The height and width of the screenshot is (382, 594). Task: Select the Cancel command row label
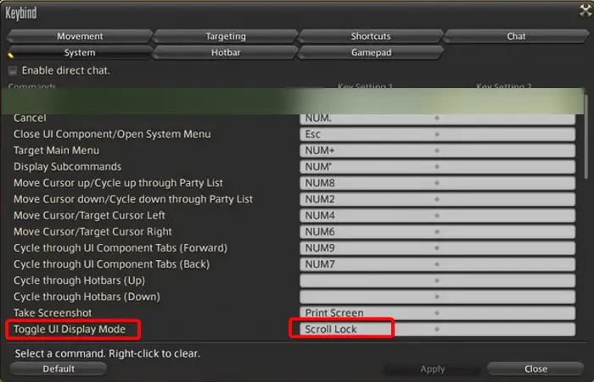pos(30,118)
